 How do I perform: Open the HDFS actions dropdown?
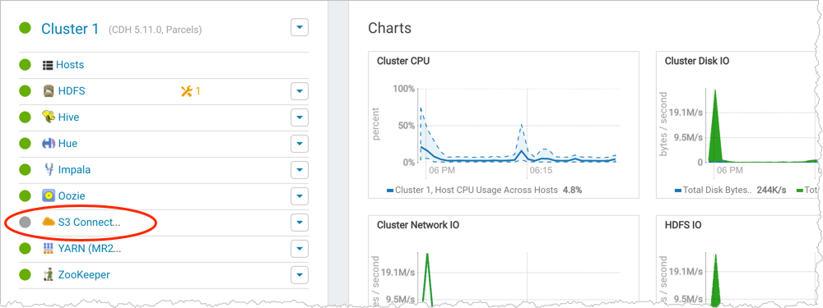(300, 91)
